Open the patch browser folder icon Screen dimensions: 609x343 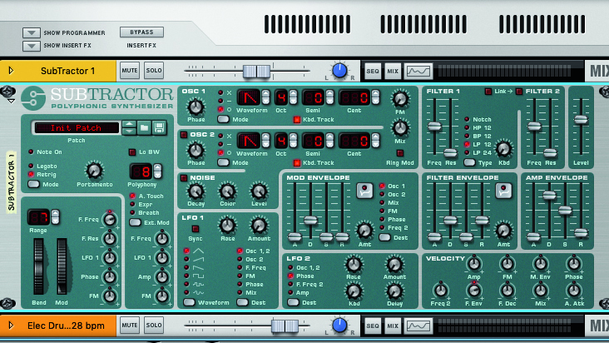pyautogui.click(x=144, y=128)
